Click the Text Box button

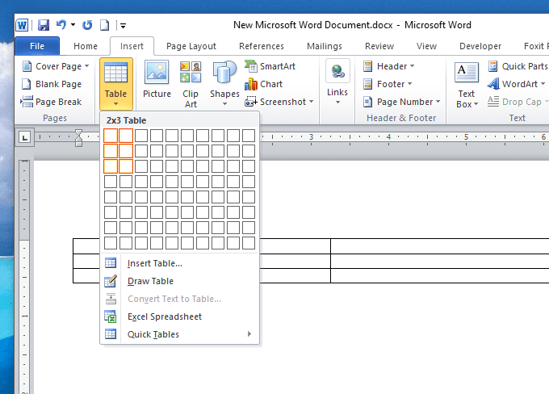tap(467, 85)
